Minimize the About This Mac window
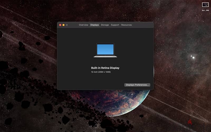 pos(64,25)
